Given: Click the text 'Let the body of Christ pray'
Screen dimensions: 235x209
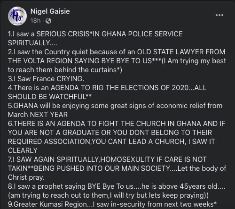Looking at the screenshot, I should click(x=117, y=173).
